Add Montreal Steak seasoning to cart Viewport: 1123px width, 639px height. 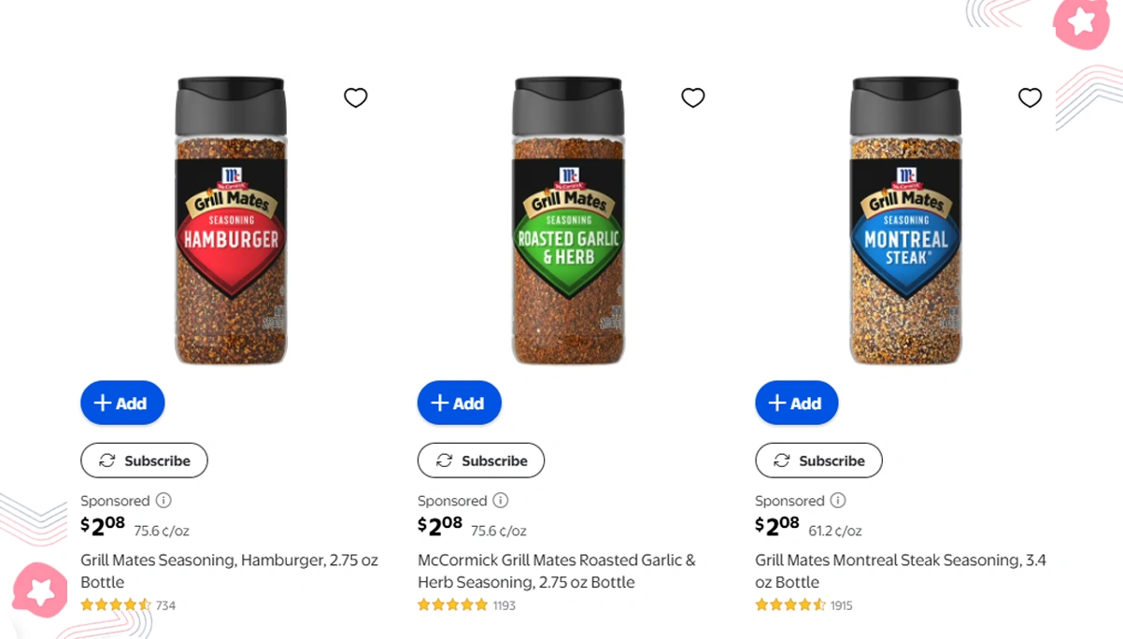tap(796, 403)
